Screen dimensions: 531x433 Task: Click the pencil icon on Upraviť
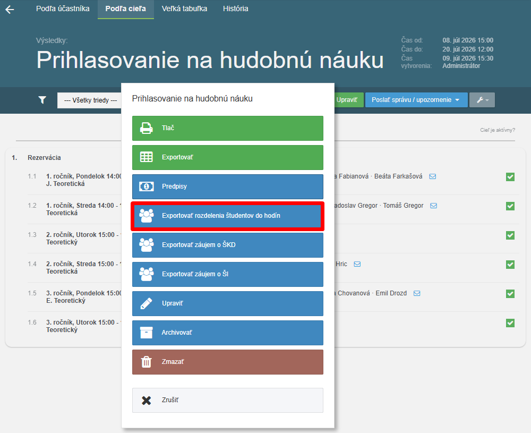tap(147, 303)
